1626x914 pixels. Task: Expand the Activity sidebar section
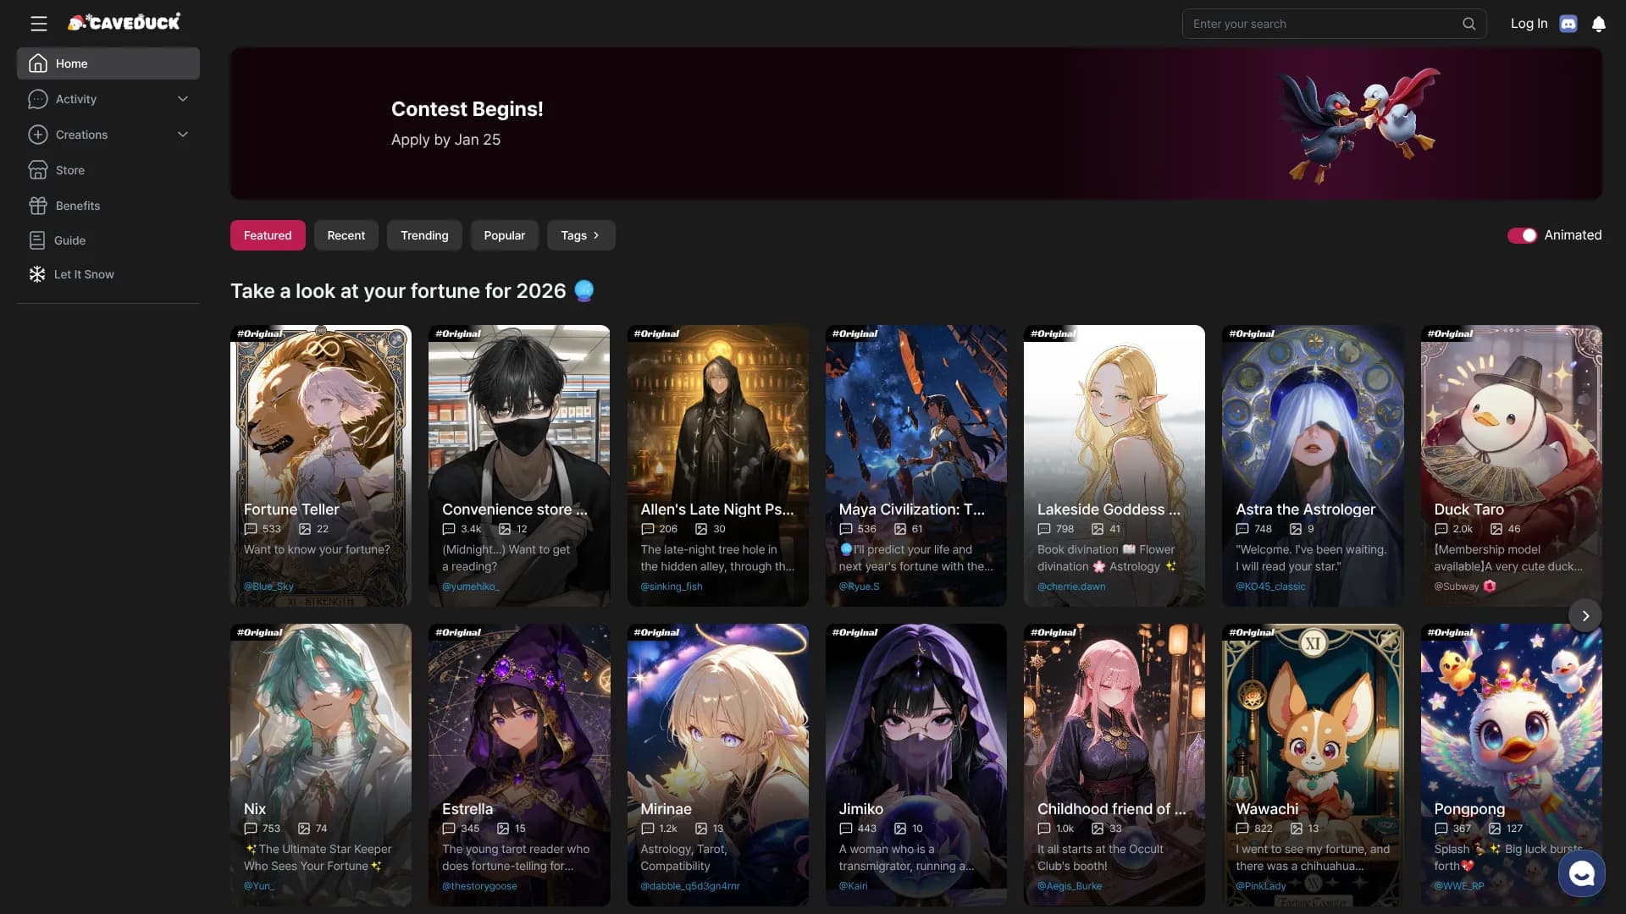click(x=182, y=99)
